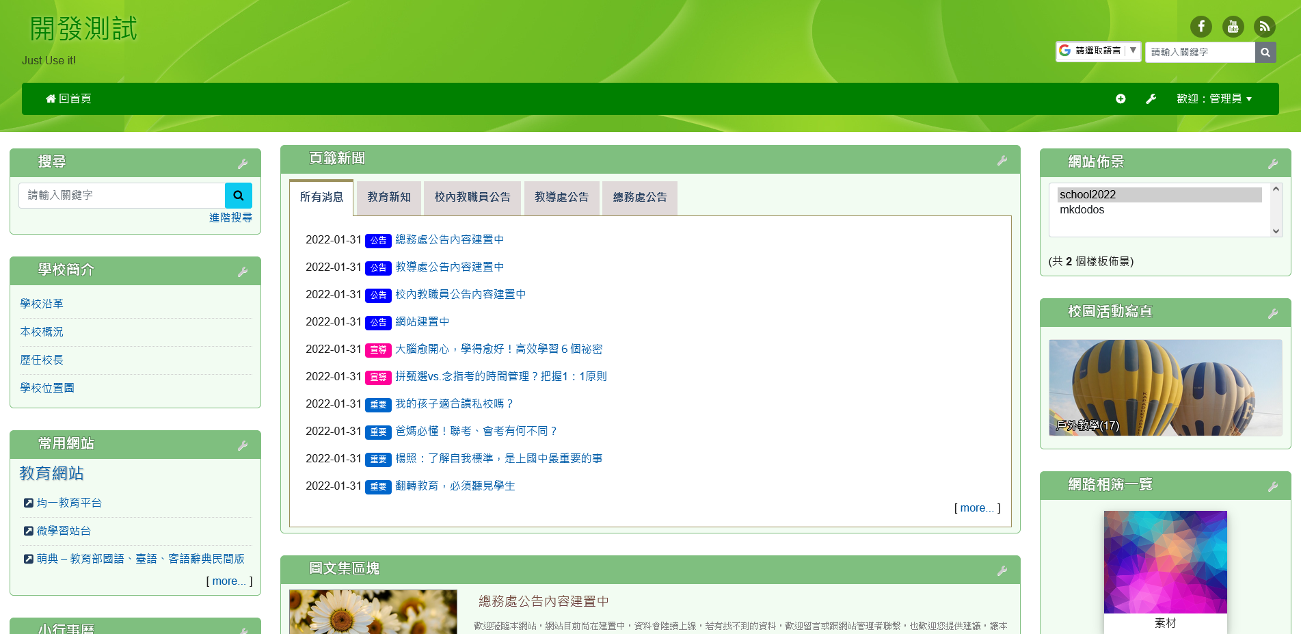
Task: Open the Facebook icon link
Action: (1201, 27)
